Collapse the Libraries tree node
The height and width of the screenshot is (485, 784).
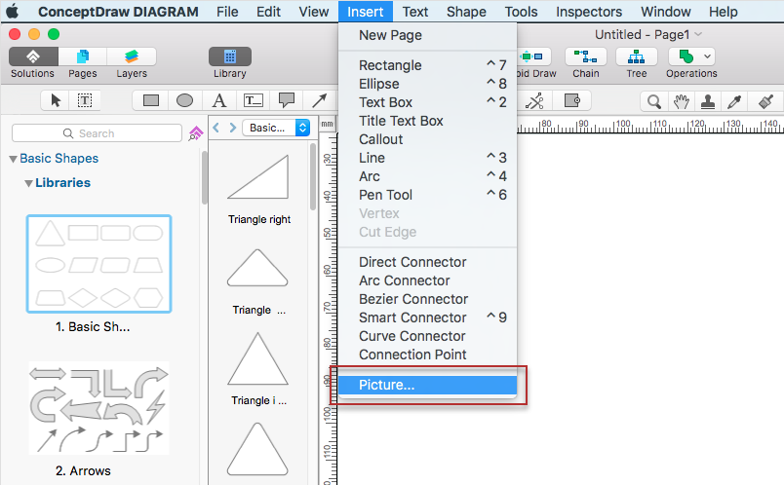point(28,183)
